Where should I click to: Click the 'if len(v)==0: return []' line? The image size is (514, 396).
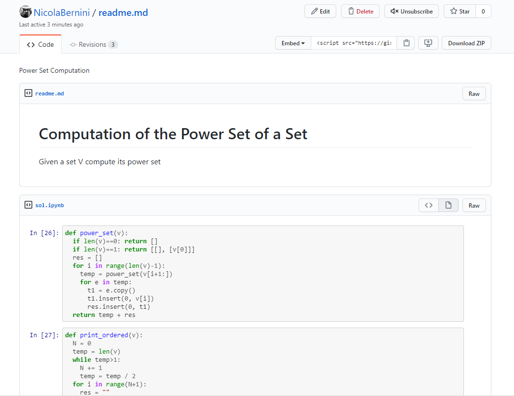point(115,241)
